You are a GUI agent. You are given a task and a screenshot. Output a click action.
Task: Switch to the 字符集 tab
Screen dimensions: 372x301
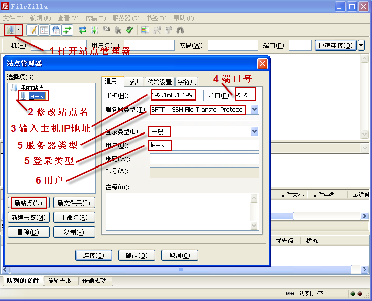pos(187,82)
